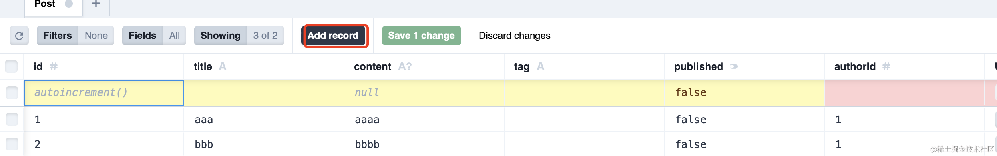Reload records with the refresh icon

(x=19, y=36)
